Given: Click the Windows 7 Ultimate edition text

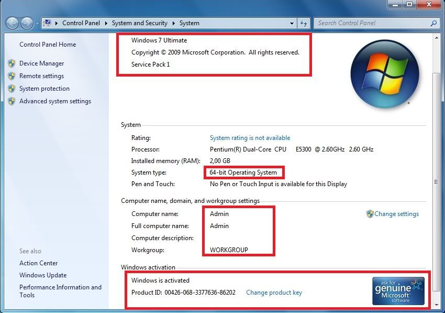Looking at the screenshot, I should click(159, 40).
